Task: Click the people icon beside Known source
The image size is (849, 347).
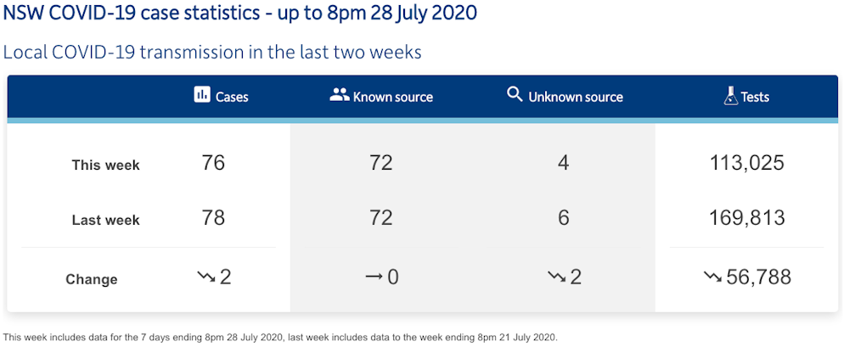Action: pyautogui.click(x=340, y=95)
